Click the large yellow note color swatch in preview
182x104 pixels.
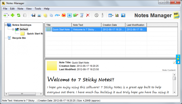click(52, 66)
